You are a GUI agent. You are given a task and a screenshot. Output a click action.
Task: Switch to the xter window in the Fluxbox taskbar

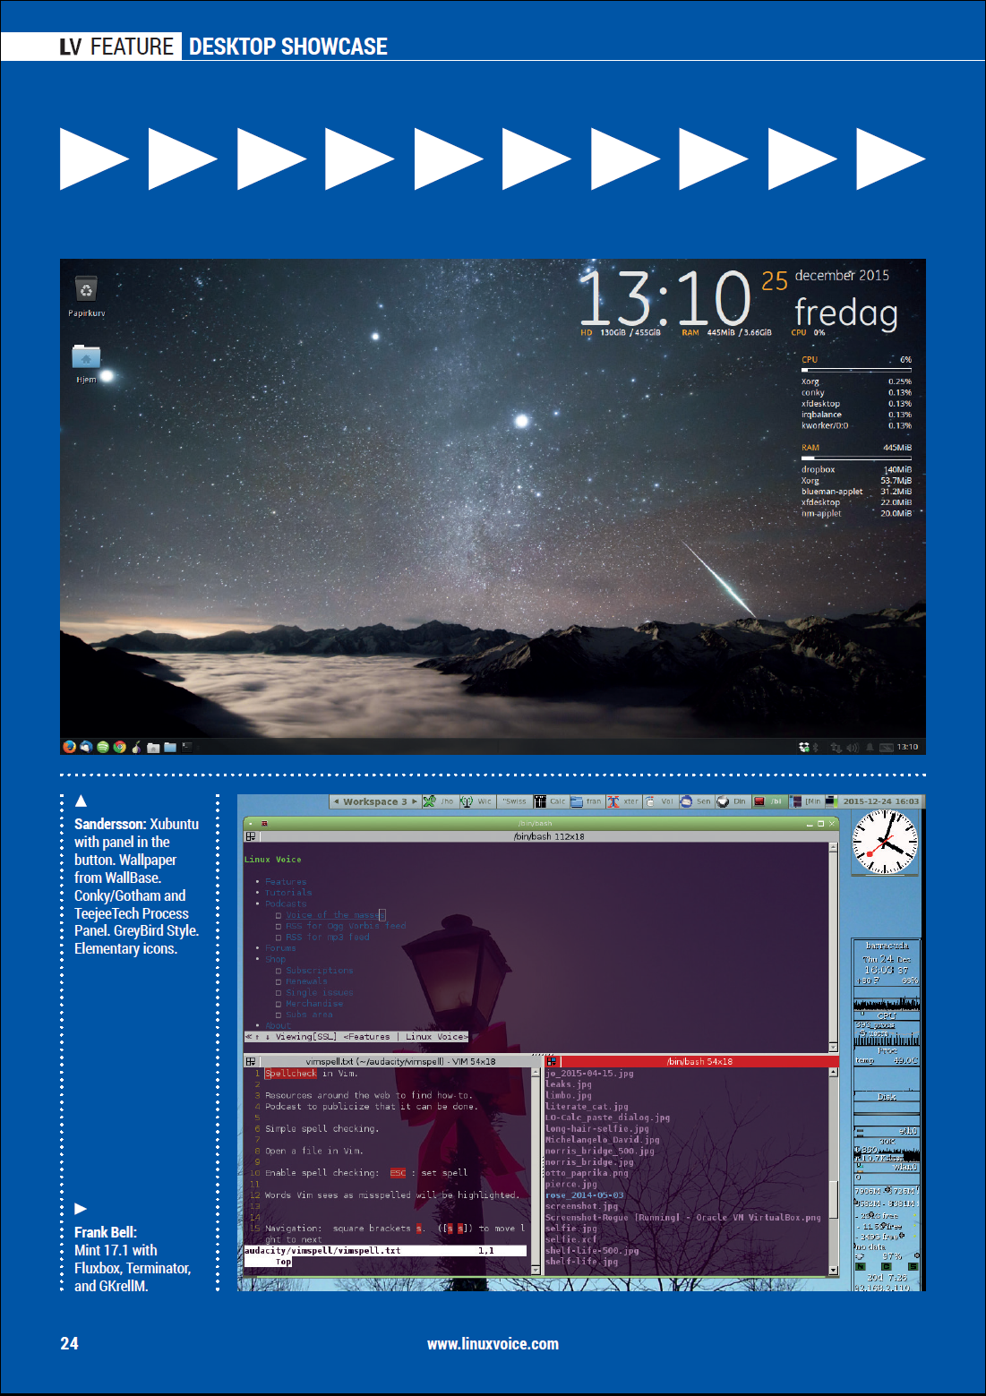624,801
